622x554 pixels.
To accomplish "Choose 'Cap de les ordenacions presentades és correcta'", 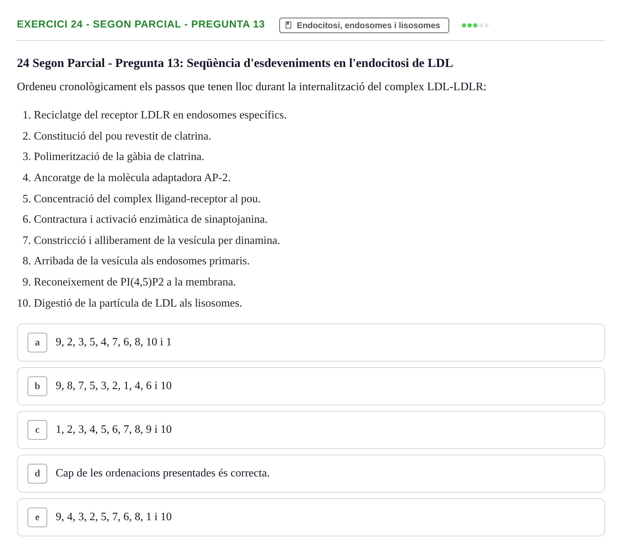I will pos(311,474).
